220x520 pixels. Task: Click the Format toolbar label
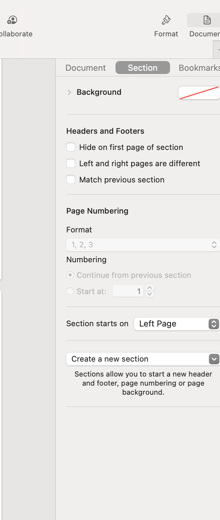coord(166,34)
